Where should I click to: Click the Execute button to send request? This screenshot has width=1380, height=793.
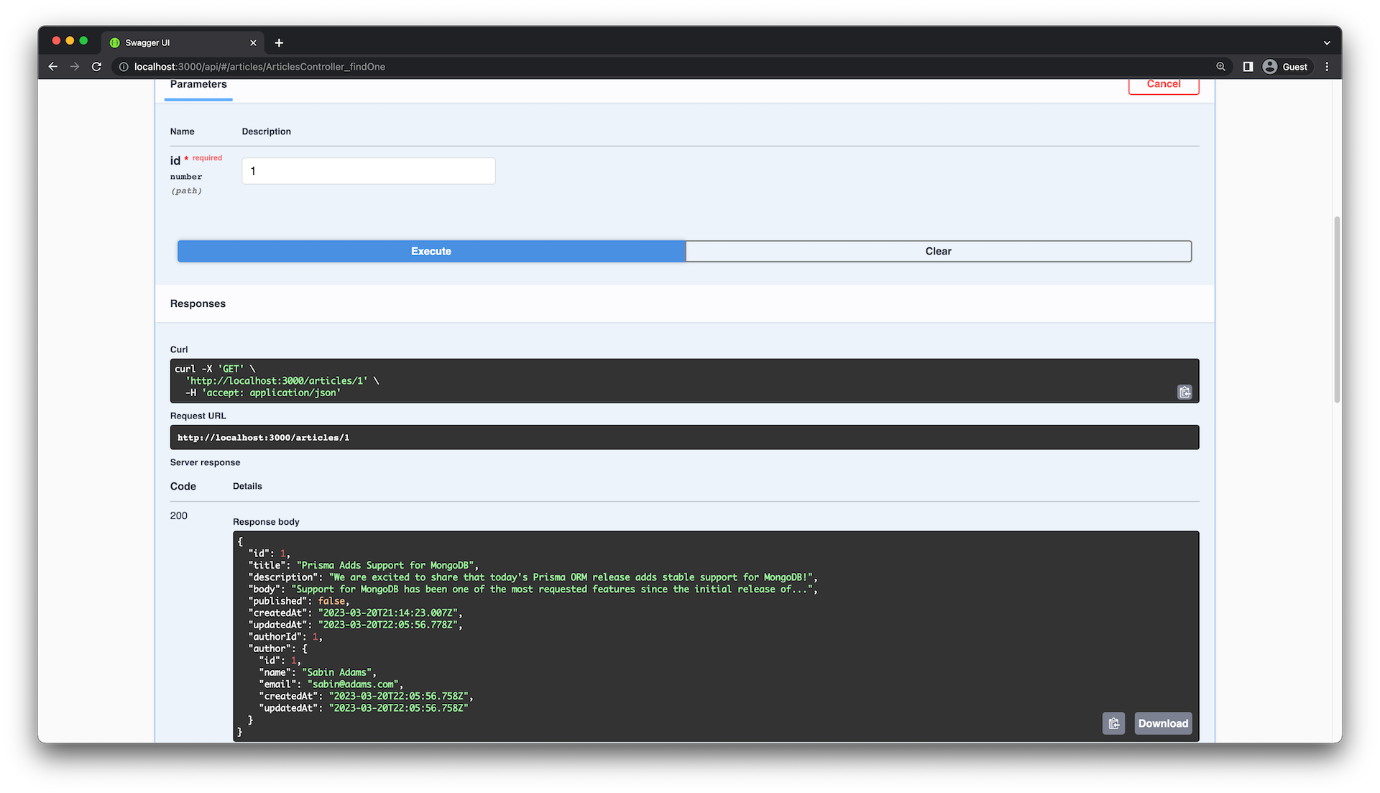click(x=431, y=250)
